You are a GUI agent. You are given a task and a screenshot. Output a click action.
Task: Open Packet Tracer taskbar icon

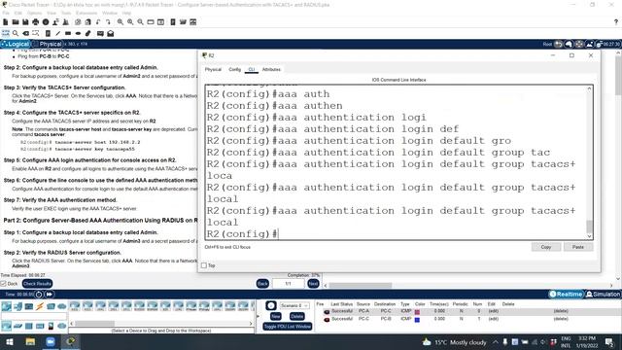pos(71,341)
